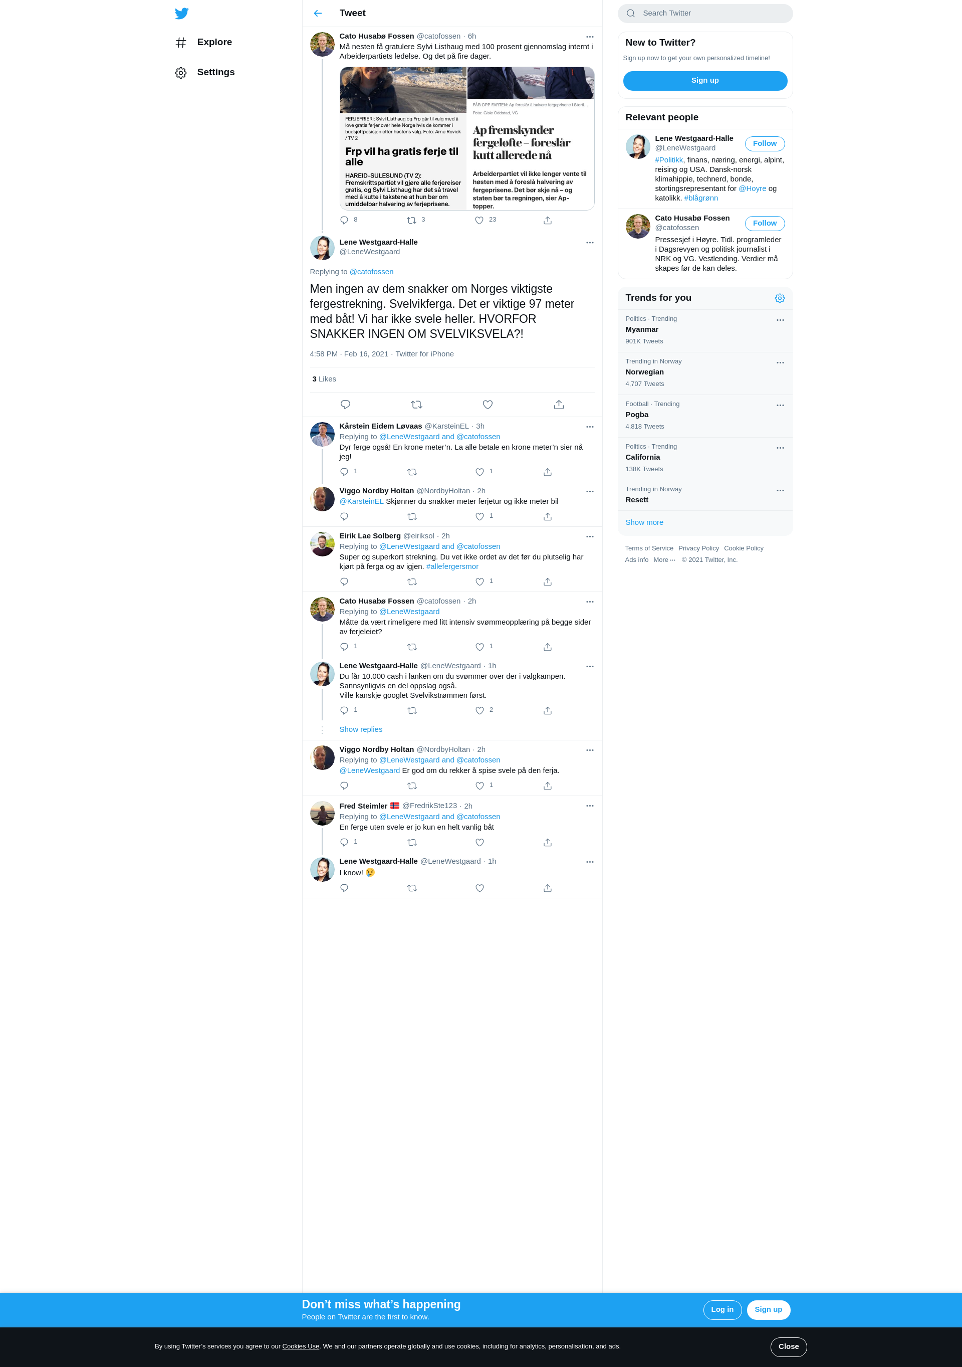Image resolution: width=962 pixels, height=1367 pixels.
Task: Go back using the arrow icon
Action: point(318,13)
